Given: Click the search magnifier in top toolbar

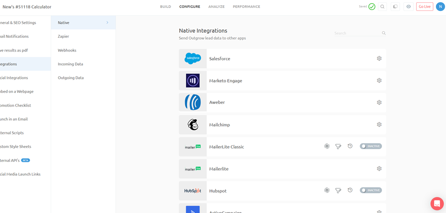Looking at the screenshot, I should [x=382, y=7].
